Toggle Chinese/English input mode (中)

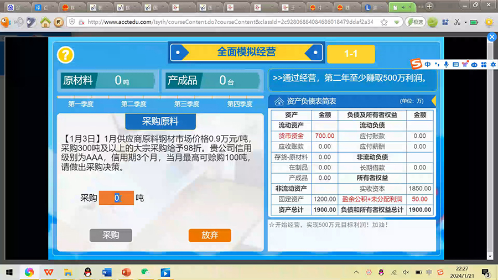[428, 65]
